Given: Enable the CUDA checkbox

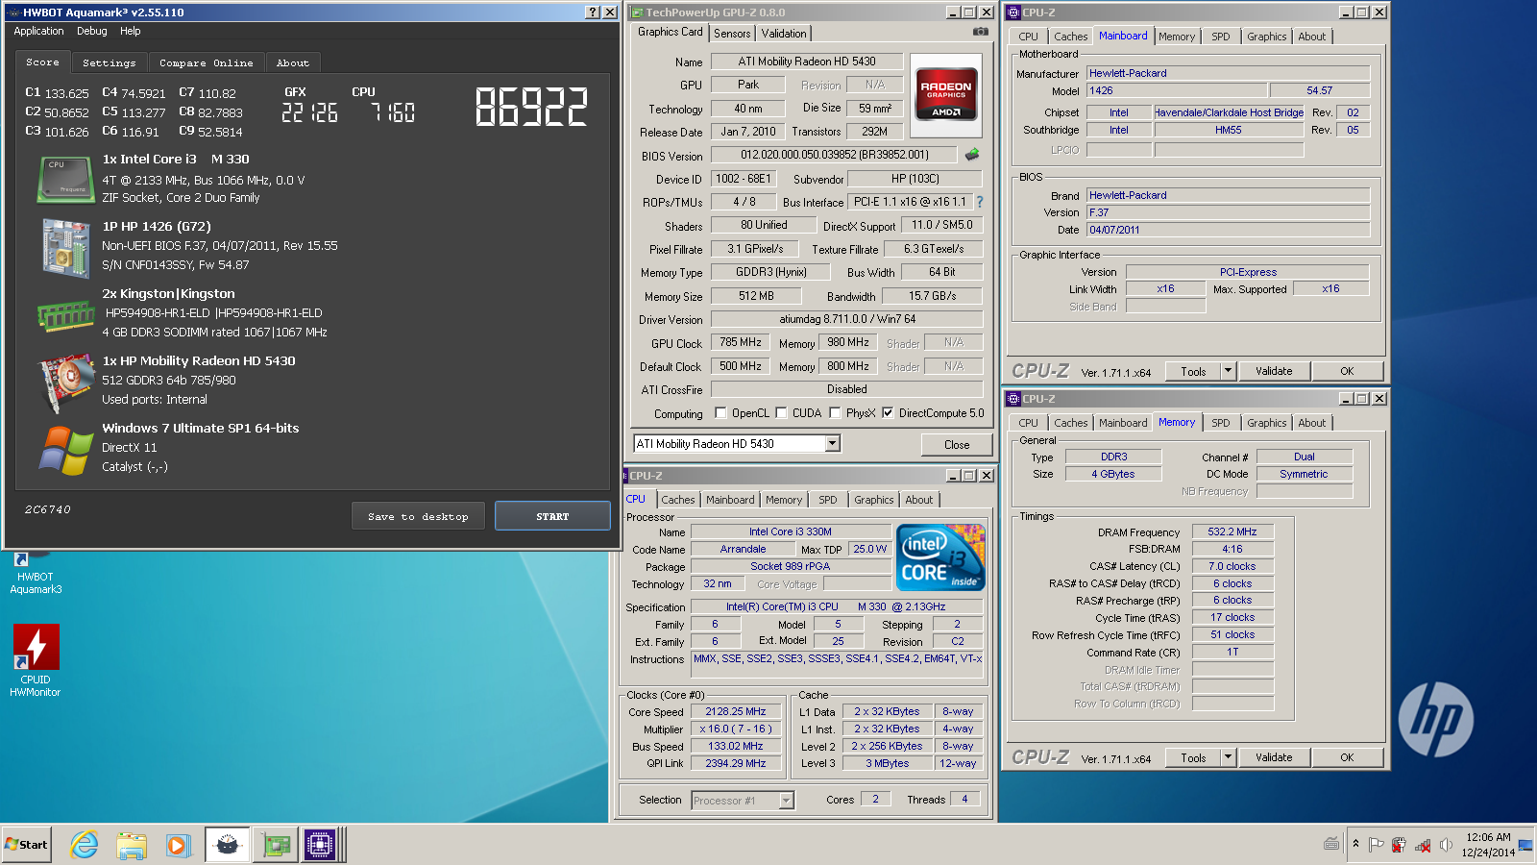Looking at the screenshot, I should coord(782,413).
